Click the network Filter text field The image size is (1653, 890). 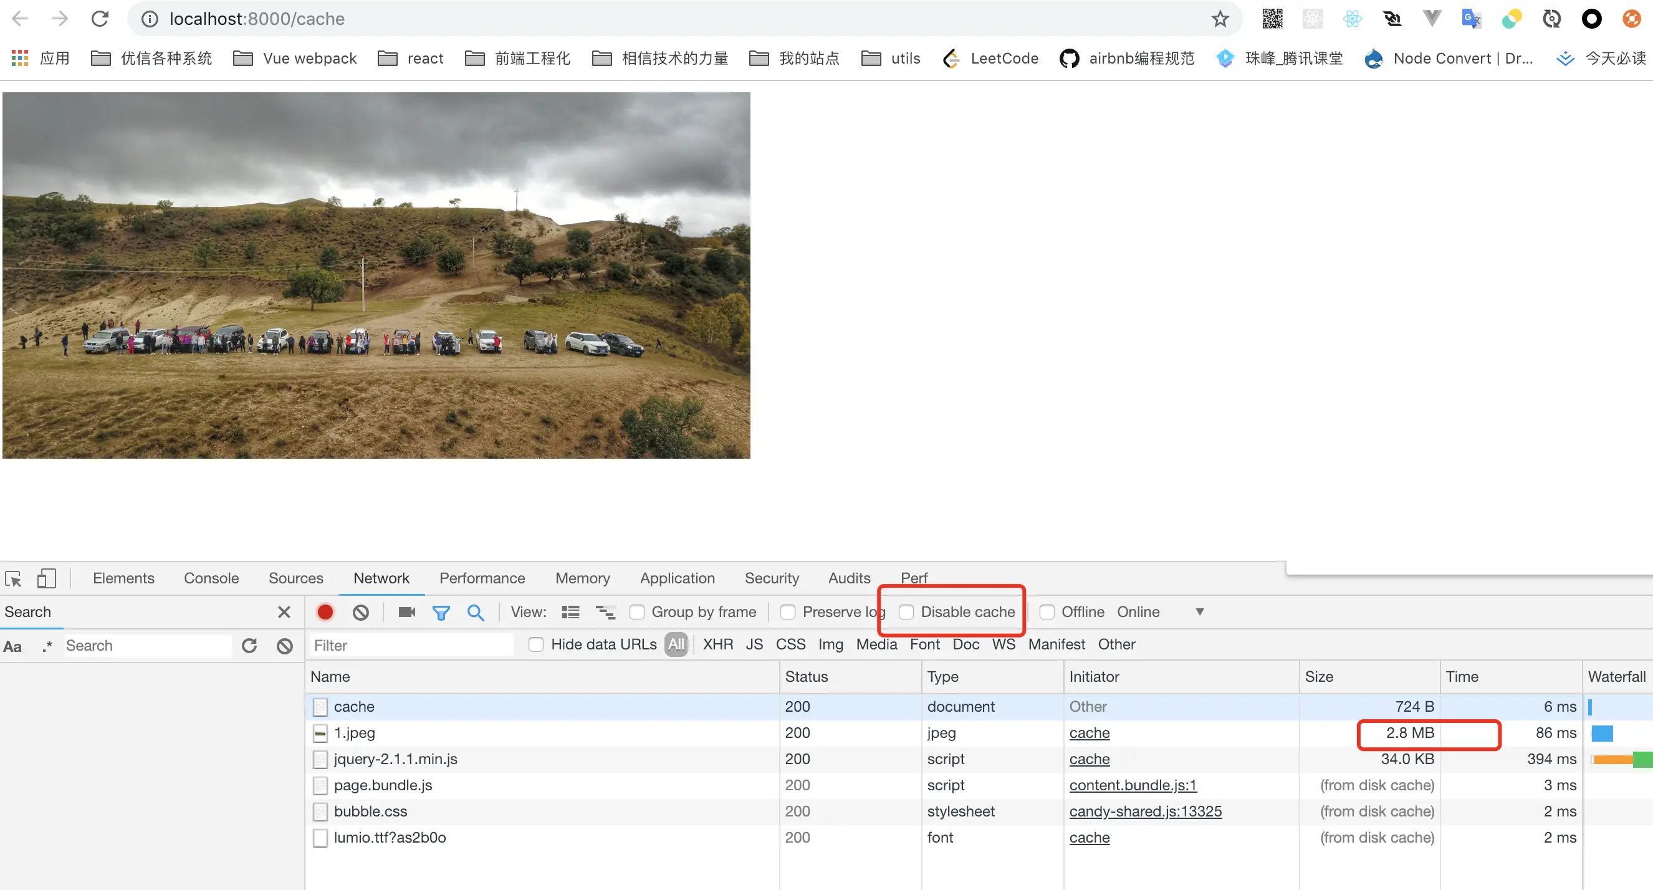click(411, 645)
